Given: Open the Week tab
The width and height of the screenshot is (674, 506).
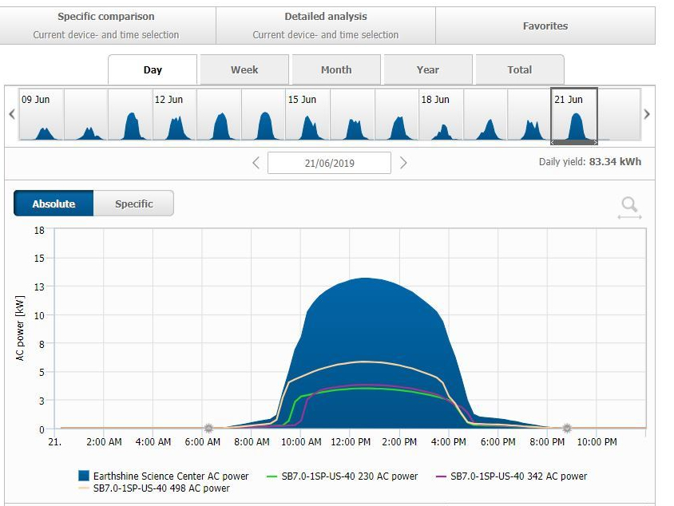Looking at the screenshot, I should (244, 70).
